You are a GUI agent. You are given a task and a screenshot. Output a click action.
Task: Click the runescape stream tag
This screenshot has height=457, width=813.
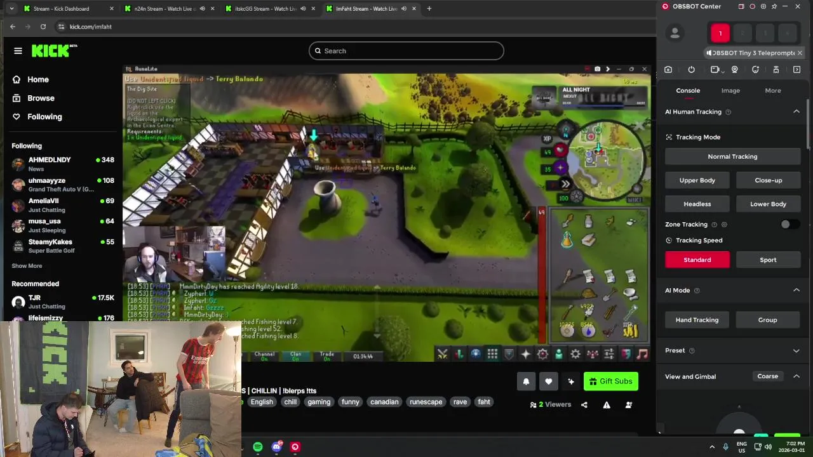pyautogui.click(x=426, y=402)
